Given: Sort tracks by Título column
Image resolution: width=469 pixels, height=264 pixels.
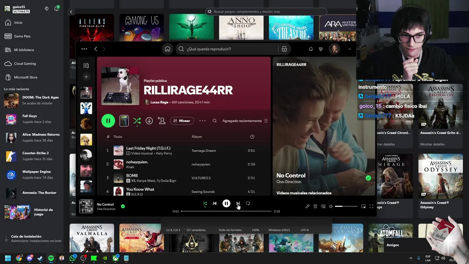Looking at the screenshot, I should click(118, 136).
